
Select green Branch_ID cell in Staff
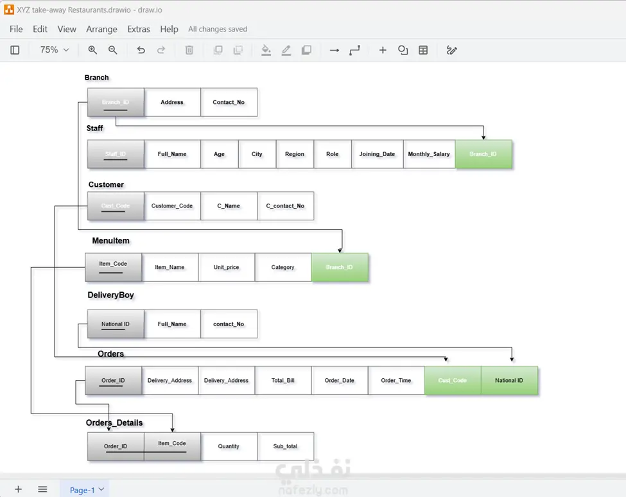pos(483,154)
